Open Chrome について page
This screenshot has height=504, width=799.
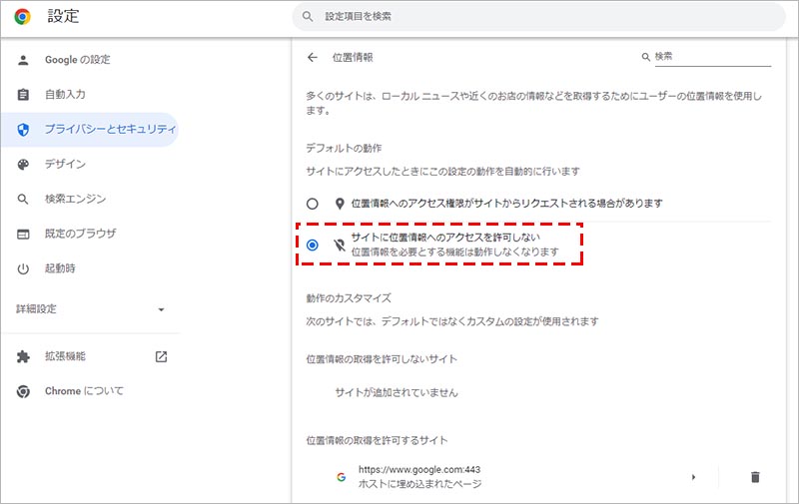coord(84,391)
